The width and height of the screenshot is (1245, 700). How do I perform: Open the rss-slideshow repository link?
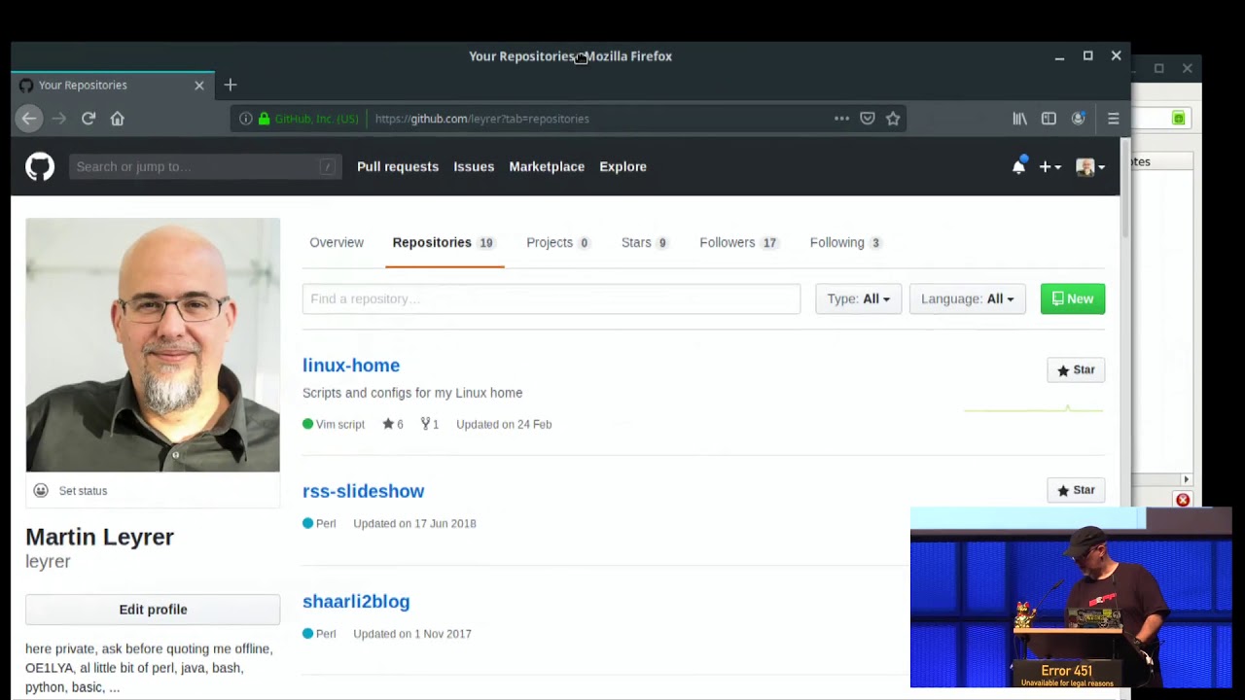(x=364, y=491)
